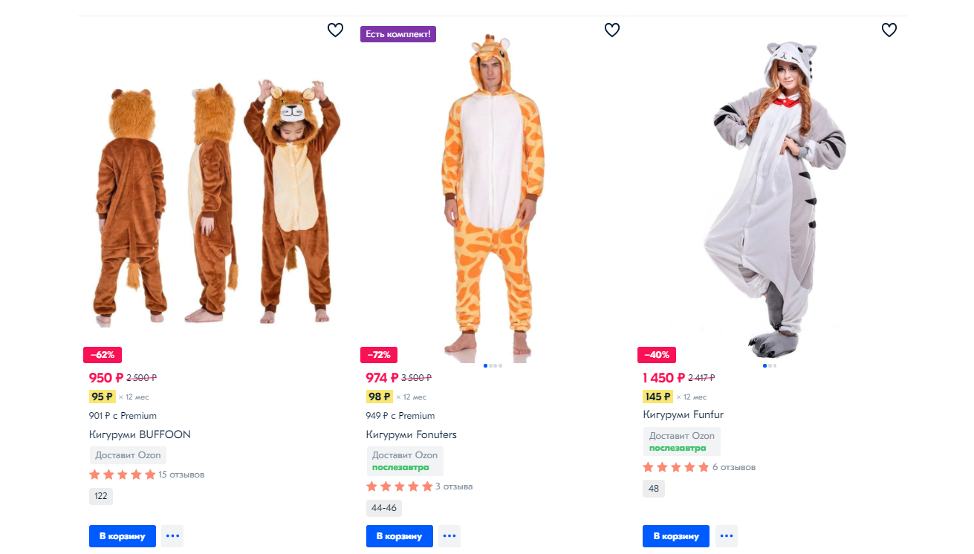Add lion kigurumi BUFFOON to favorites
Image resolution: width=974 pixels, height=554 pixels.
[336, 30]
